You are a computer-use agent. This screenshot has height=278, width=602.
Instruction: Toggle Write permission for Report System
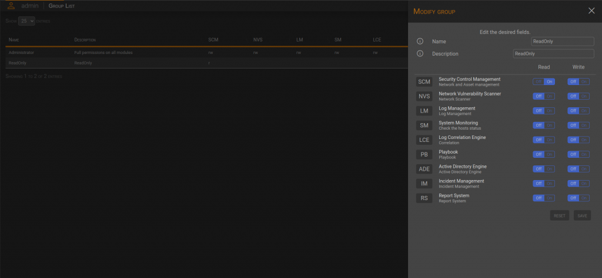(x=578, y=198)
